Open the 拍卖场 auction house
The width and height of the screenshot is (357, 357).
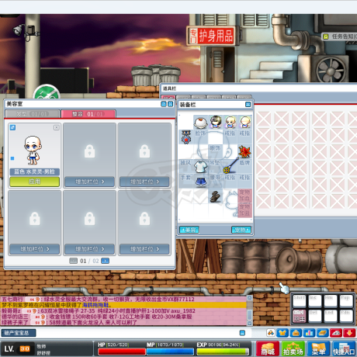[293, 348]
